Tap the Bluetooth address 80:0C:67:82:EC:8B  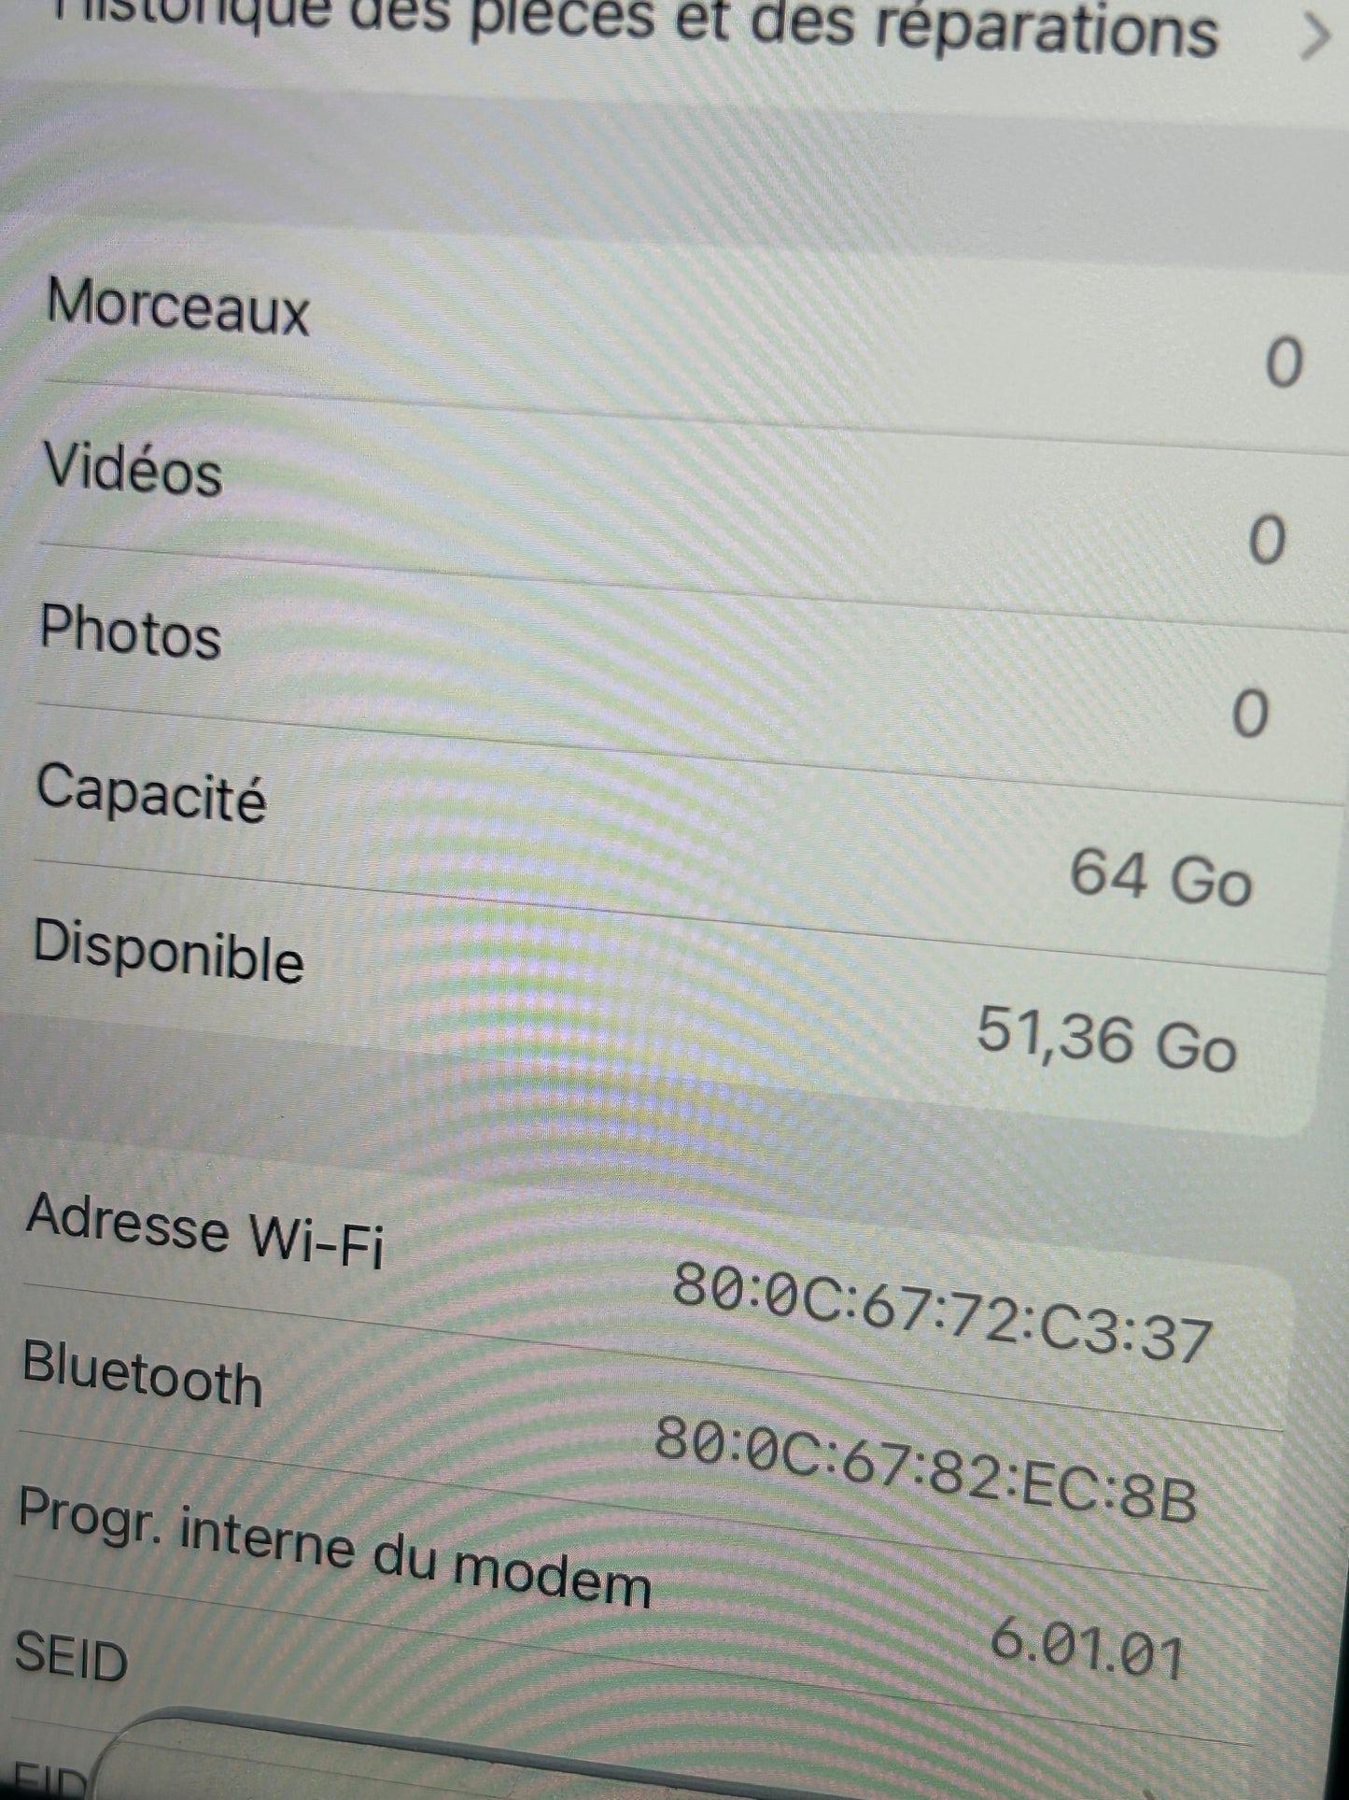coord(925,1469)
